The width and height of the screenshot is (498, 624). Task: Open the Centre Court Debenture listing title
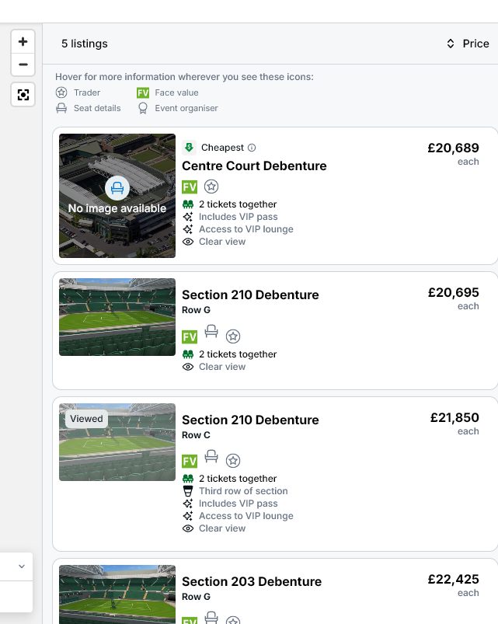pyautogui.click(x=254, y=166)
